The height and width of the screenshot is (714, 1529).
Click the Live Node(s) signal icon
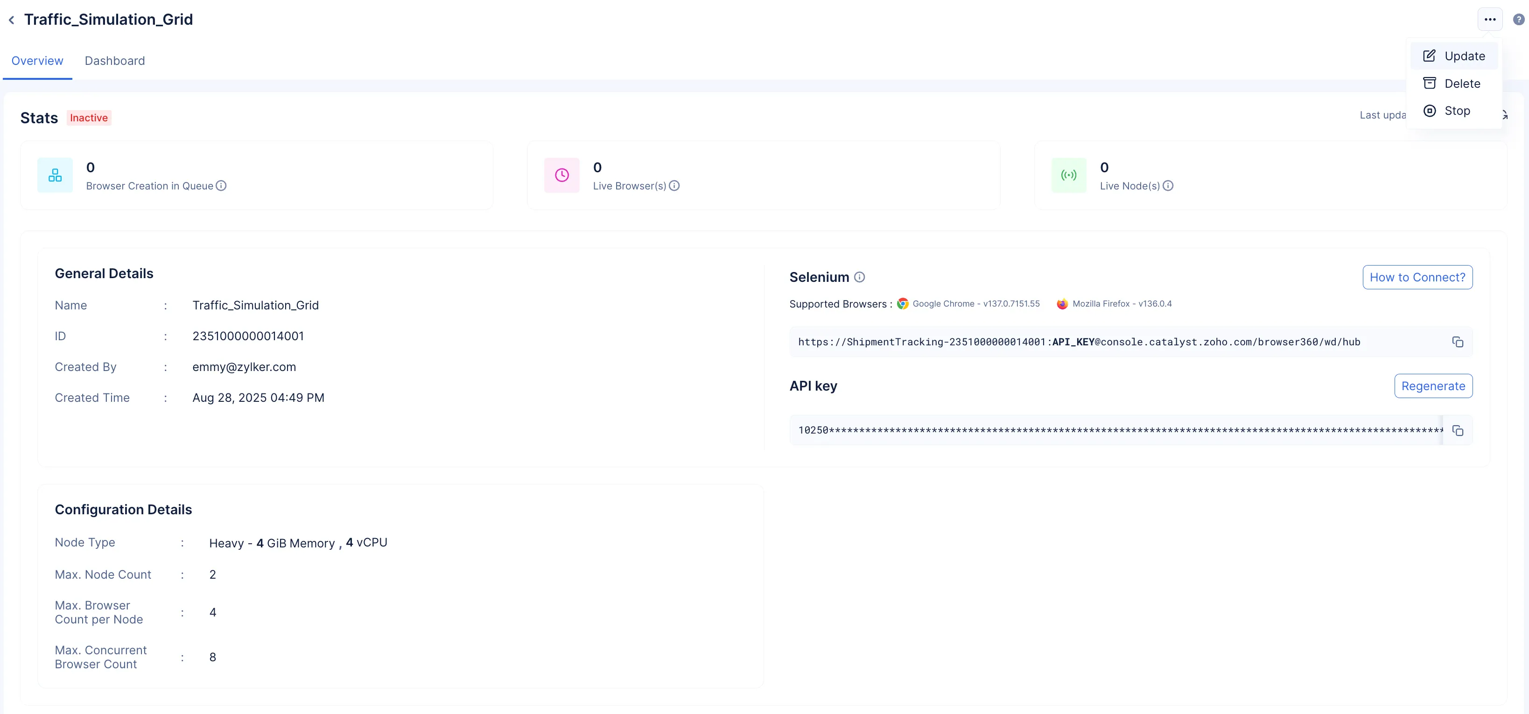click(1068, 175)
